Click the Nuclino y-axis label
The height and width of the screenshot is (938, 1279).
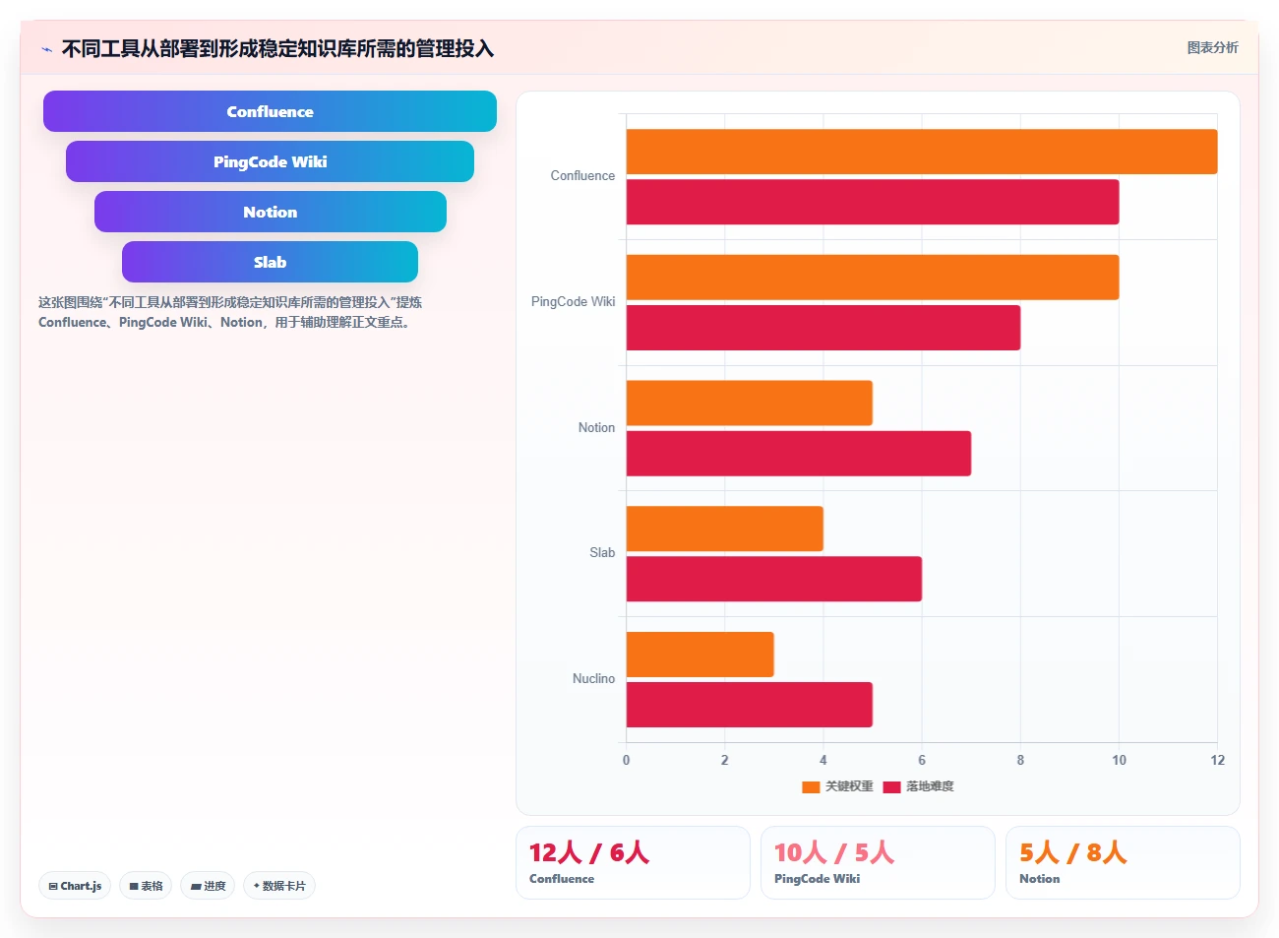593,679
